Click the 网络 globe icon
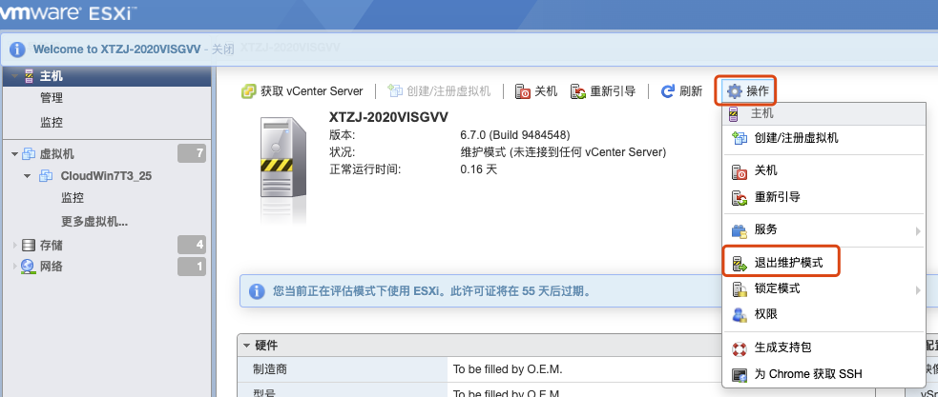The width and height of the screenshot is (938, 397). tap(28, 267)
